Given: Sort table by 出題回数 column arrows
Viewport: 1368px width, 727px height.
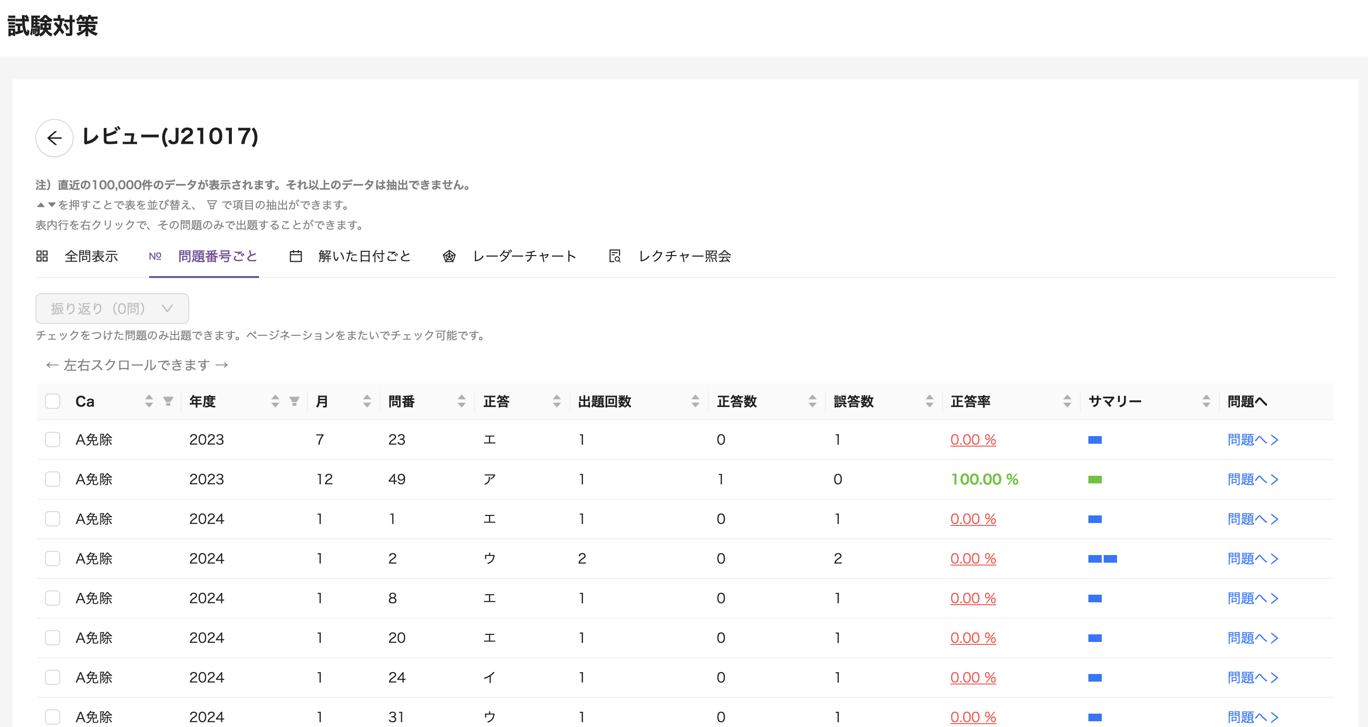Looking at the screenshot, I should (x=695, y=401).
